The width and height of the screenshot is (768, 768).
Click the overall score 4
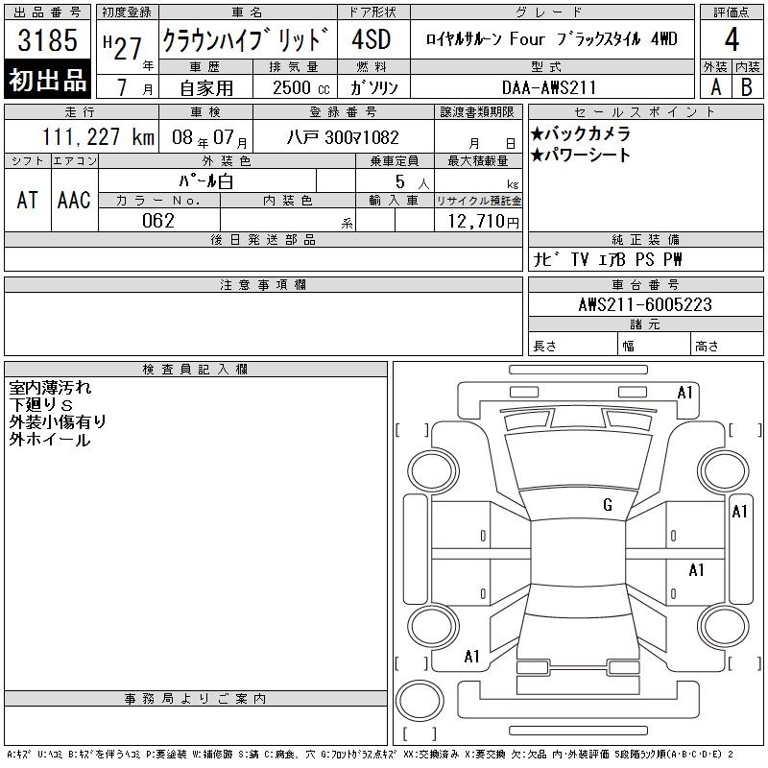click(x=732, y=39)
